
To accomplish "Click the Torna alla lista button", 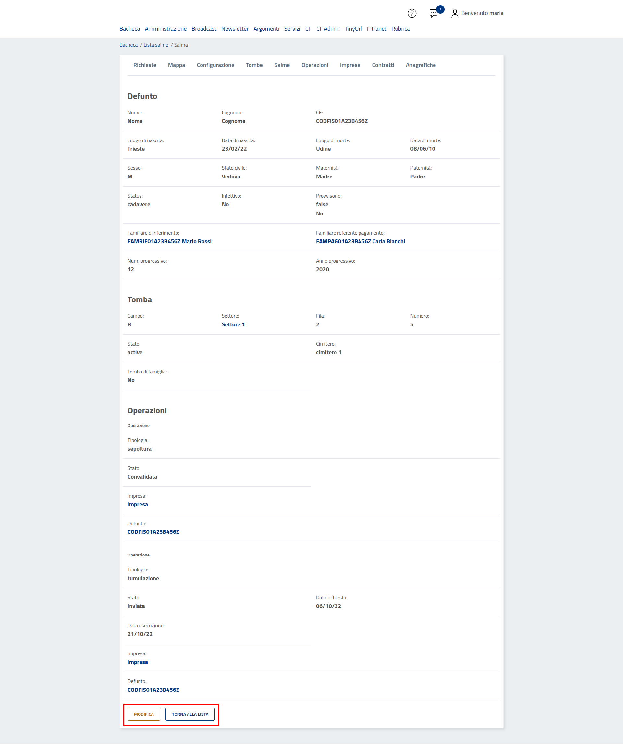I will point(190,714).
